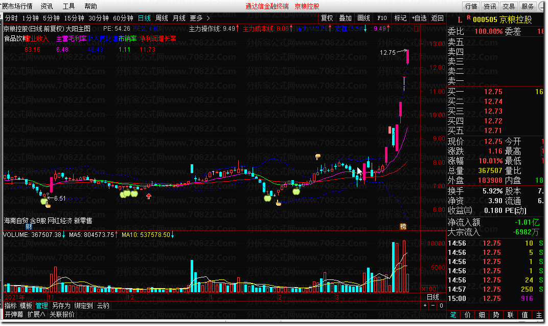This screenshot has width=548, height=326.
Task: Switch to the 分时 intraday view
Action: (11, 18)
